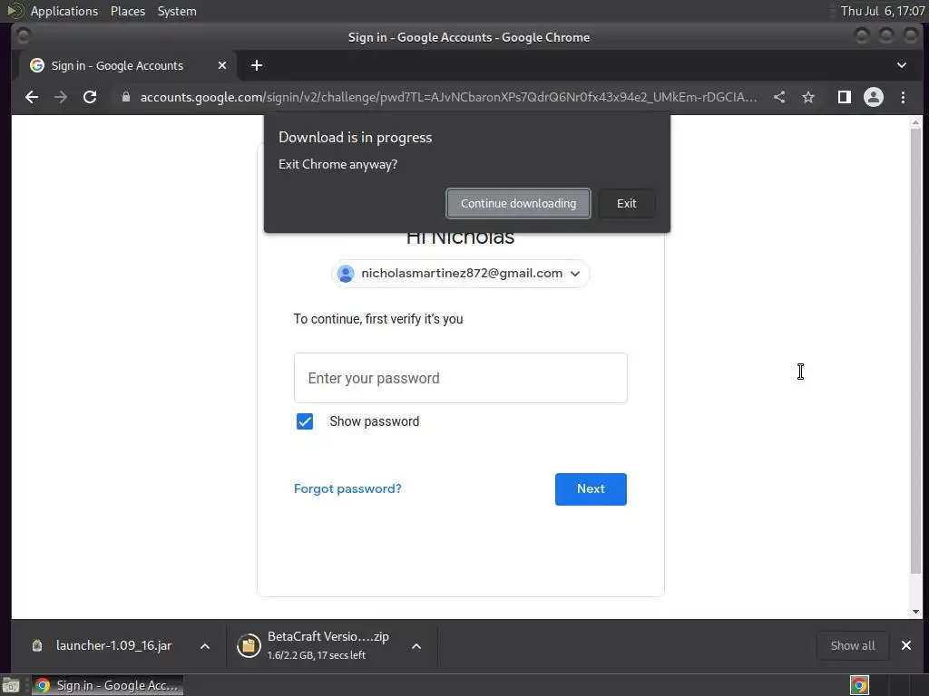929x696 pixels.
Task: Open the Chrome profile avatar
Action: 874,97
